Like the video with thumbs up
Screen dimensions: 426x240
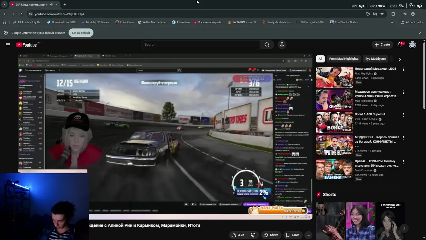point(238,235)
